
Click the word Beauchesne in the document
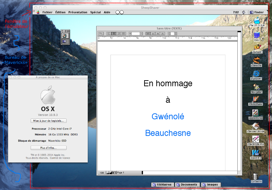[168, 133]
